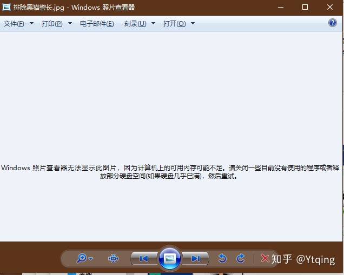Start the slideshow with center button
The image size is (344, 275).
pos(170,259)
